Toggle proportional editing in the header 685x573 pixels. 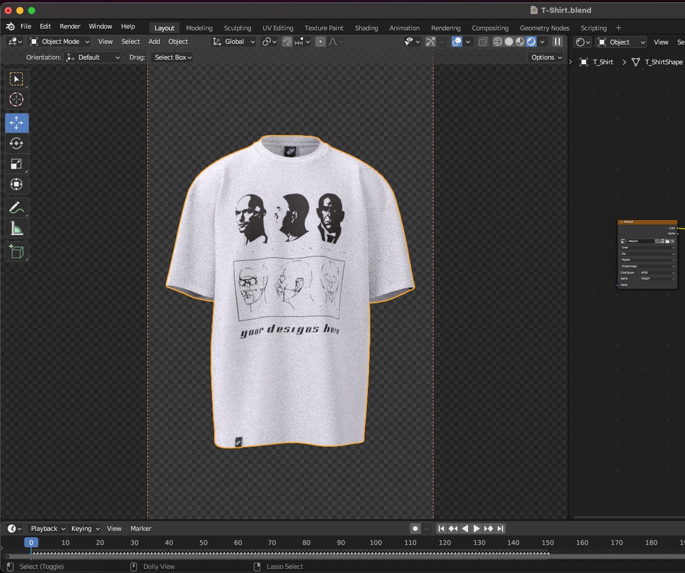pyautogui.click(x=321, y=42)
